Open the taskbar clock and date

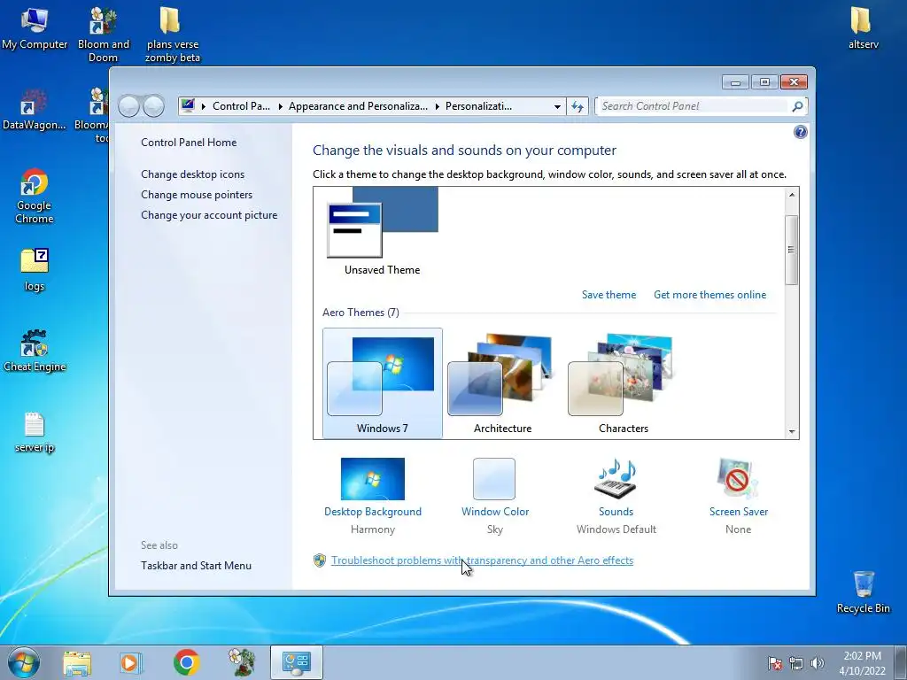pos(862,663)
